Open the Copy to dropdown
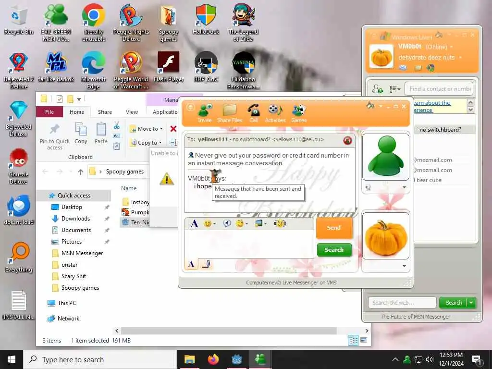The image size is (492, 369). point(146,142)
